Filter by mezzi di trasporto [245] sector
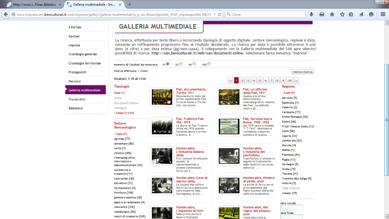389x219 pixels. (130, 216)
